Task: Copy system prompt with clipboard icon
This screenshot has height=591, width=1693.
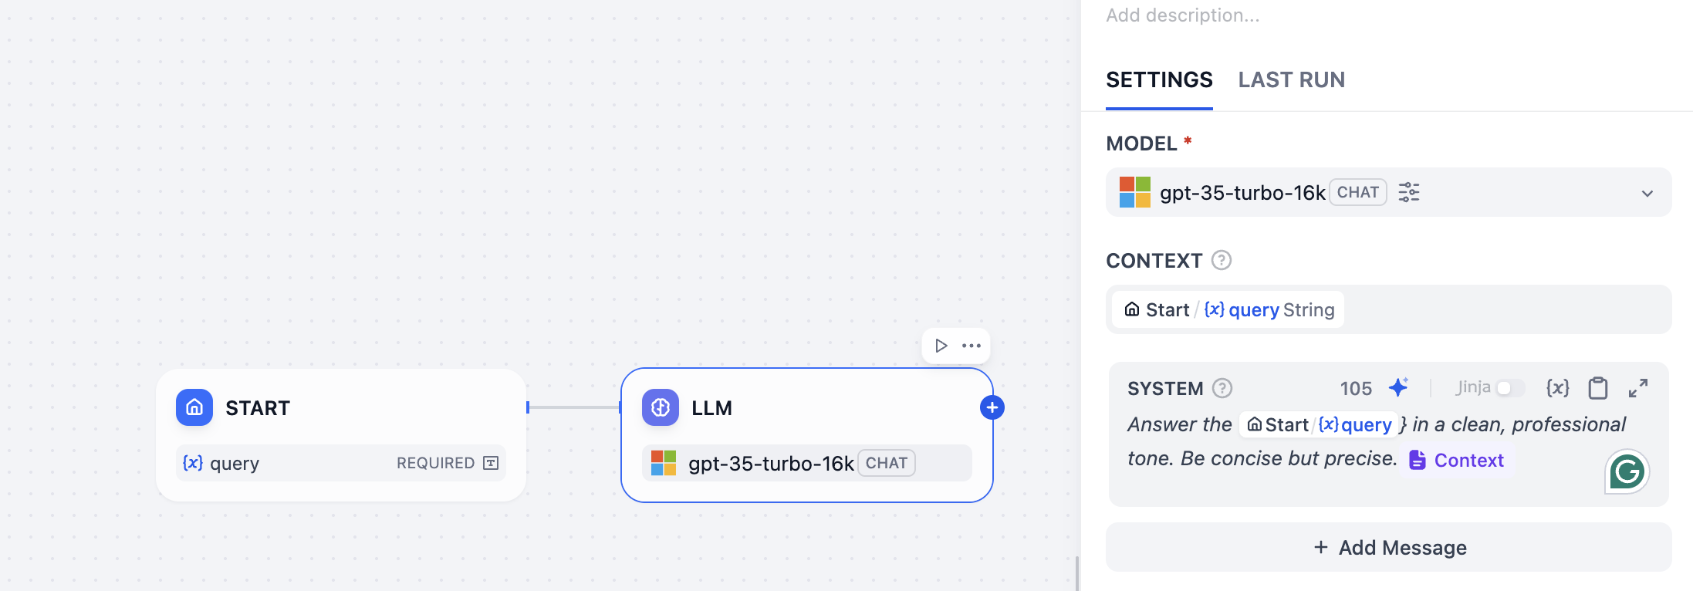Action: click(1598, 387)
